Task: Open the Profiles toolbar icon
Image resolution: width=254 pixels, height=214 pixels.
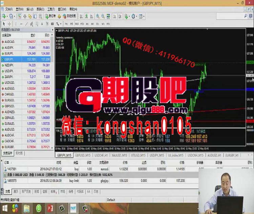Action: pyautogui.click(x=11, y=16)
